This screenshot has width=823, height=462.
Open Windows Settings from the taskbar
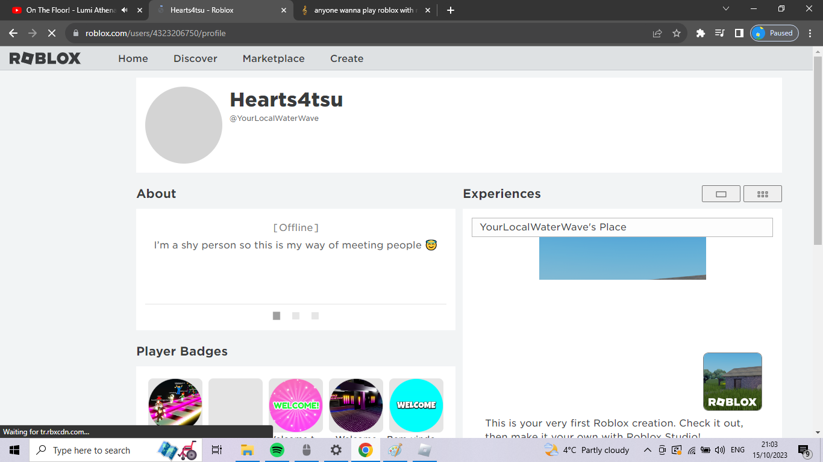pos(336,450)
